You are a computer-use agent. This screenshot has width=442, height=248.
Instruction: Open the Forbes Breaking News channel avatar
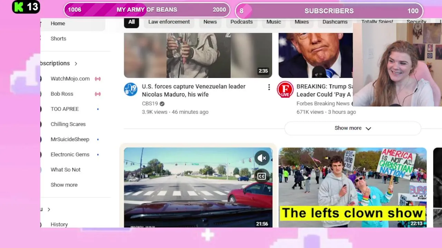(285, 90)
